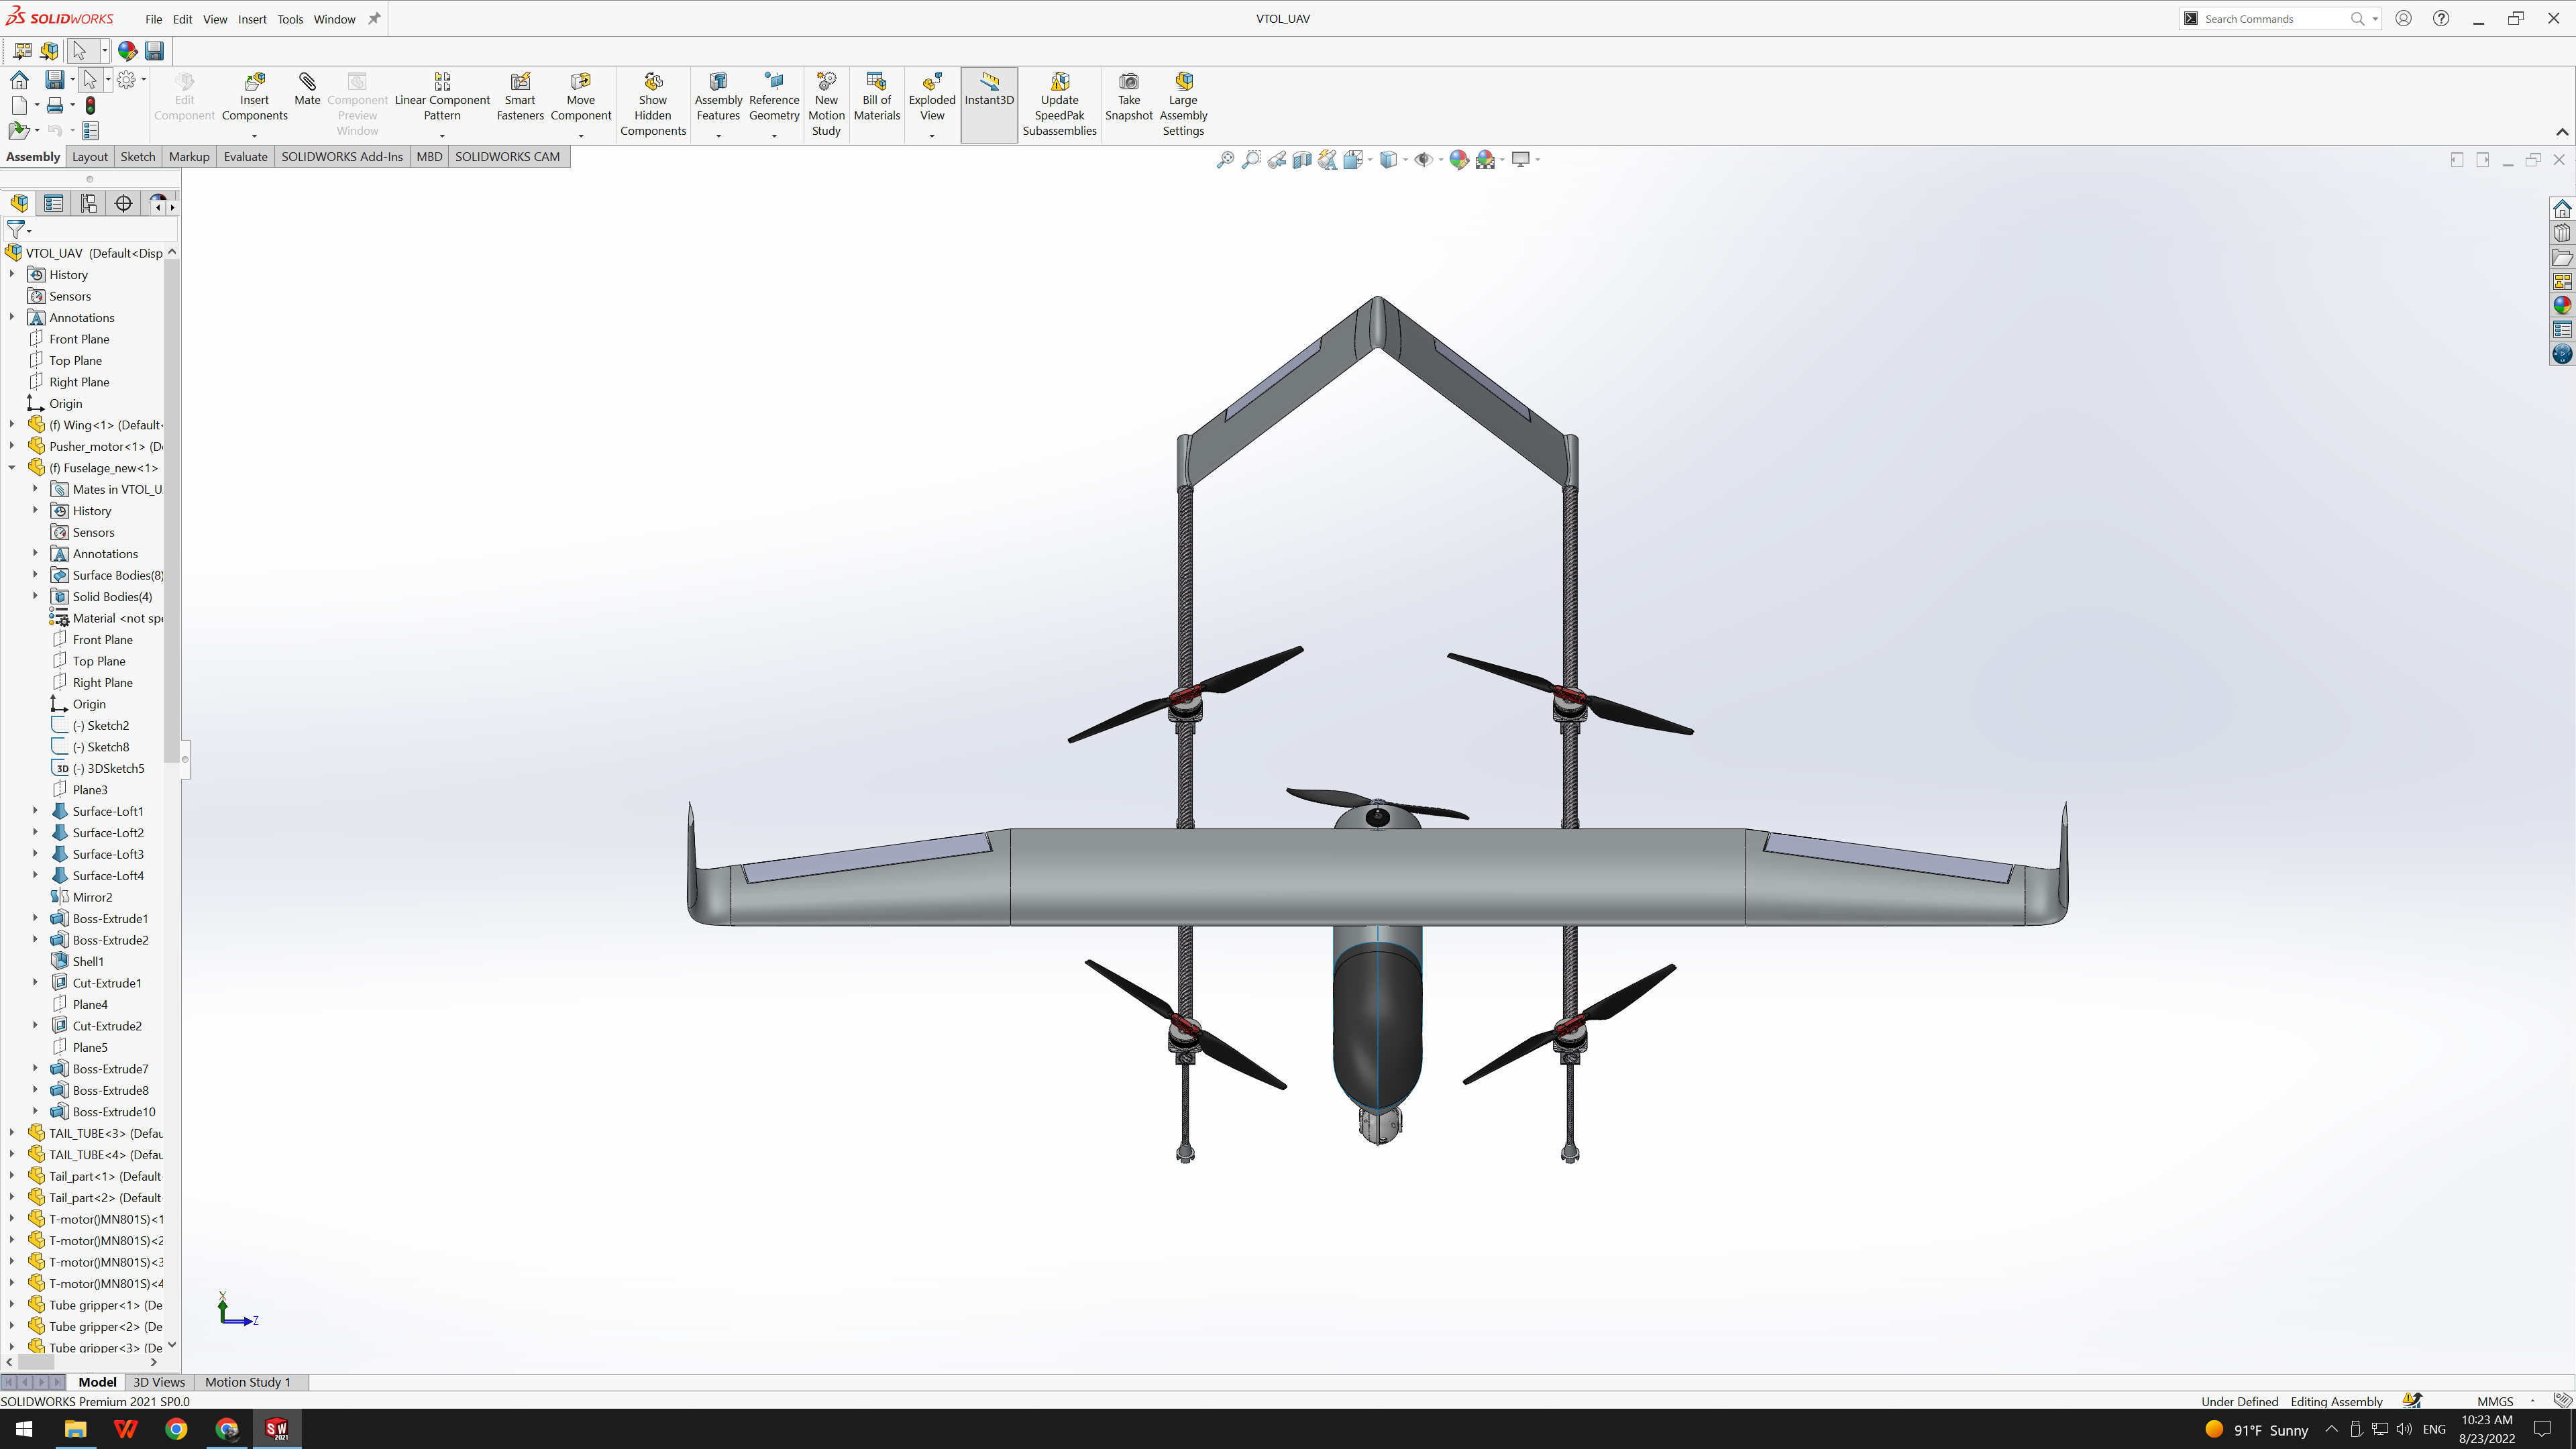Click Zoom to Area icon

(x=1251, y=159)
